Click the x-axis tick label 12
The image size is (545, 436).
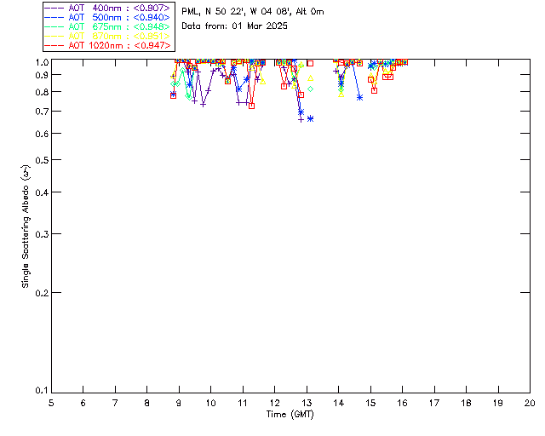274,403
